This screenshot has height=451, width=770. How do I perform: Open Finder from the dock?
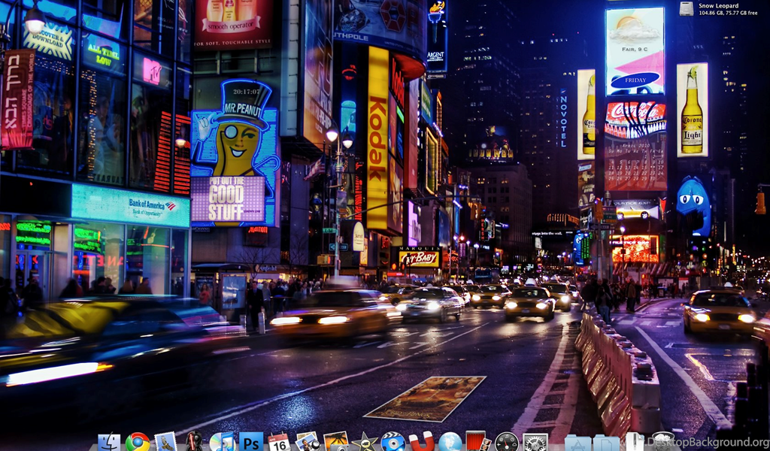[109, 442]
